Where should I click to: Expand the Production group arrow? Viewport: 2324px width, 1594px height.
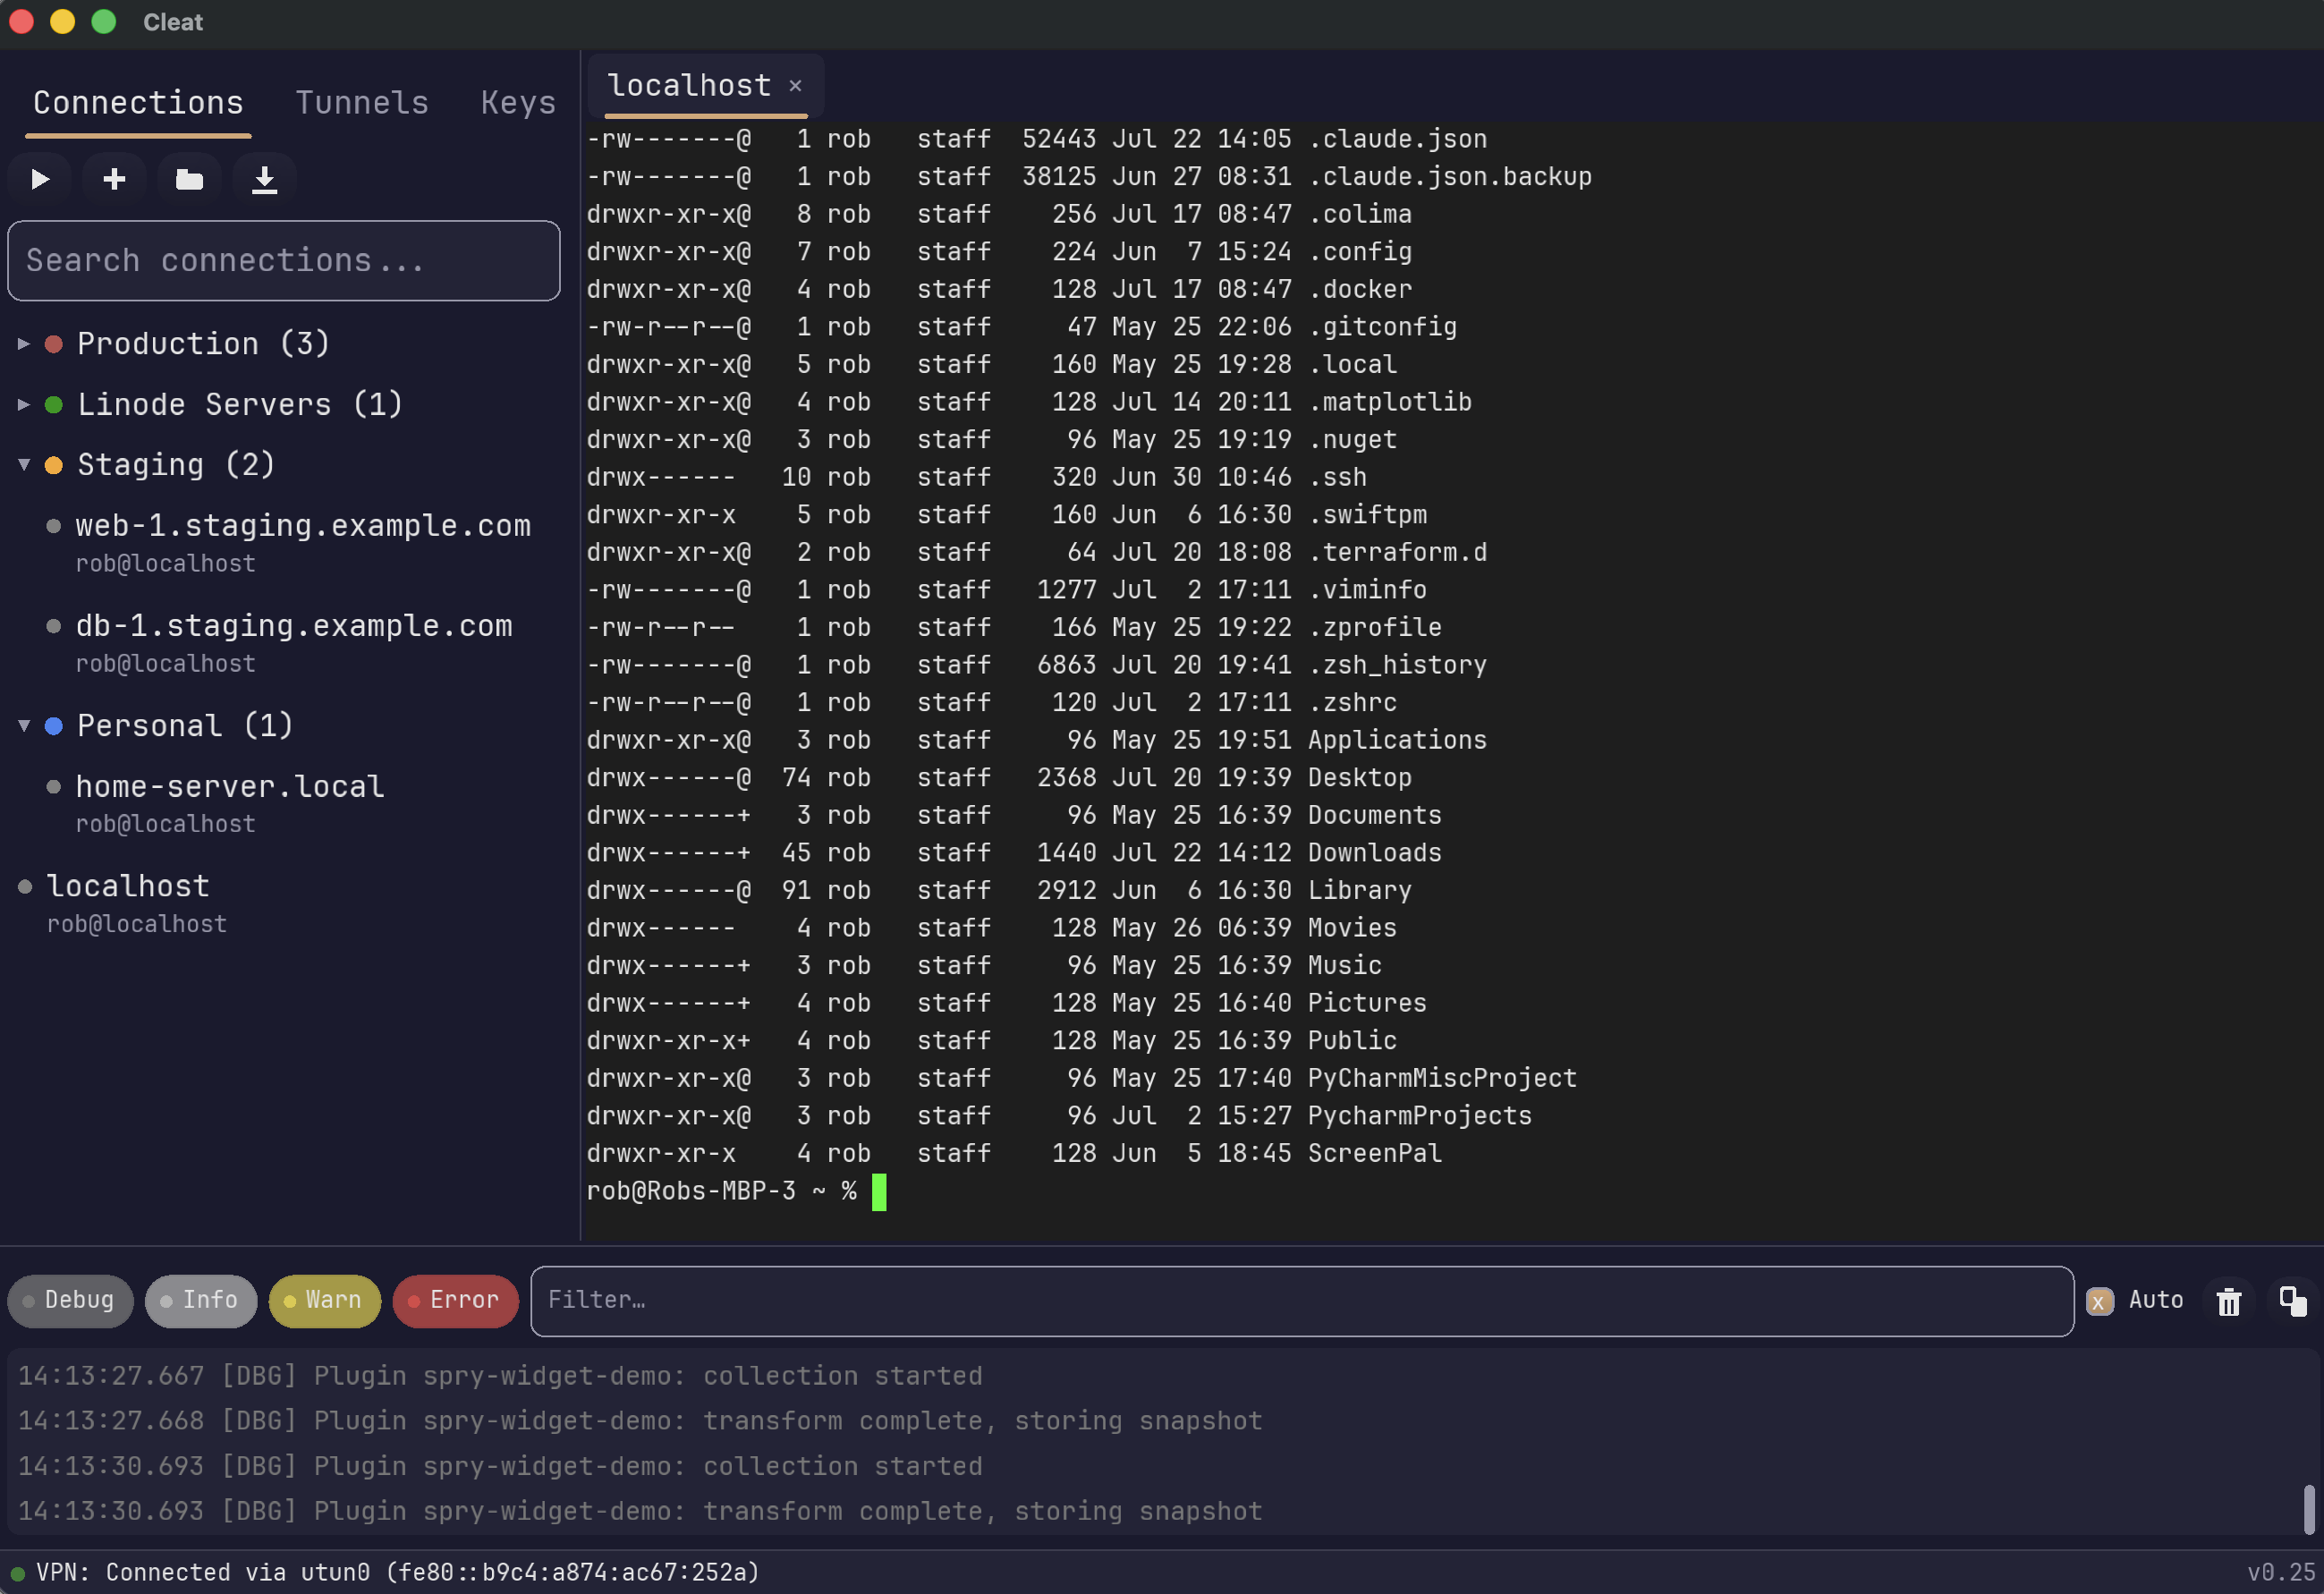23,344
